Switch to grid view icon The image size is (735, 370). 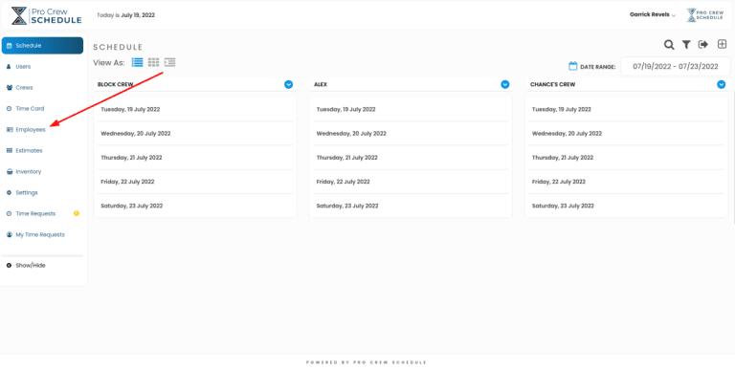pyautogui.click(x=154, y=62)
